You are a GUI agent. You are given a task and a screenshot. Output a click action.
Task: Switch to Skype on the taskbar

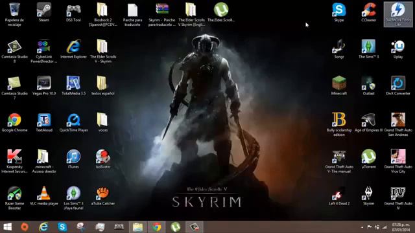(x=62, y=227)
